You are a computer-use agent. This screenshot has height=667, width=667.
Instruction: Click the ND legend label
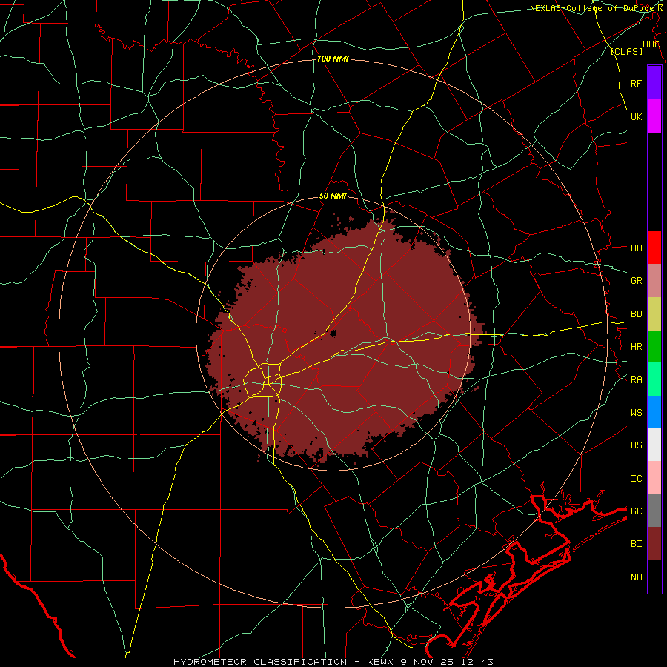point(636,577)
